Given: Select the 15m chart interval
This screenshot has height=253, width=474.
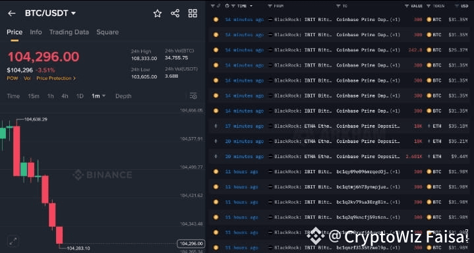Looking at the screenshot, I should pyautogui.click(x=34, y=96).
